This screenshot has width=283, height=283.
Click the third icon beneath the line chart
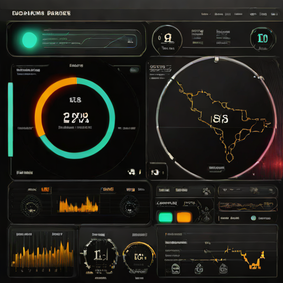coord(223,269)
